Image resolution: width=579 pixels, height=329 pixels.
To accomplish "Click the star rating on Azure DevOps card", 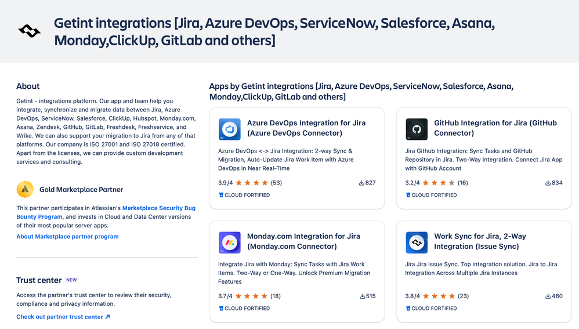I will pyautogui.click(x=252, y=183).
